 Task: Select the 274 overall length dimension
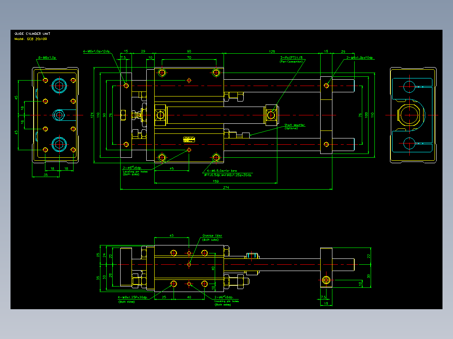pos(226,188)
